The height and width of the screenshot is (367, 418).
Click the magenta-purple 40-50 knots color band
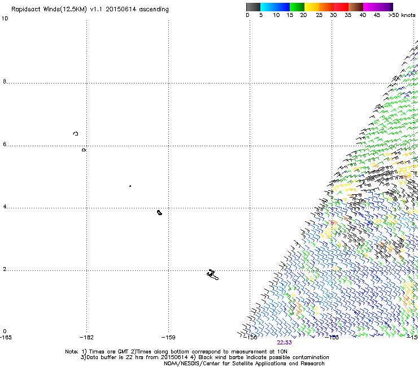coord(378,7)
